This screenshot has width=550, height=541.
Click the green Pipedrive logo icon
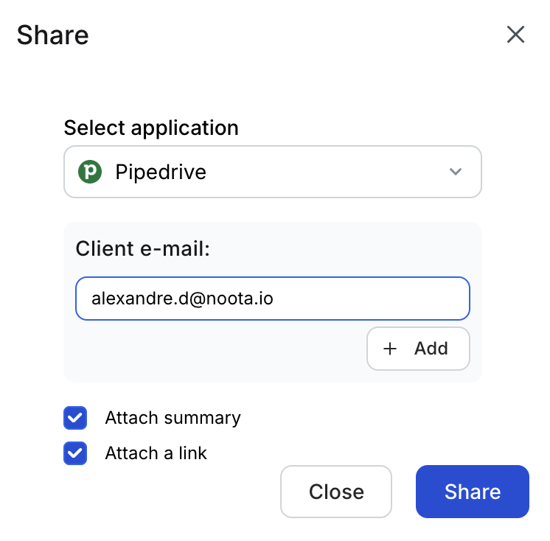[x=90, y=172]
